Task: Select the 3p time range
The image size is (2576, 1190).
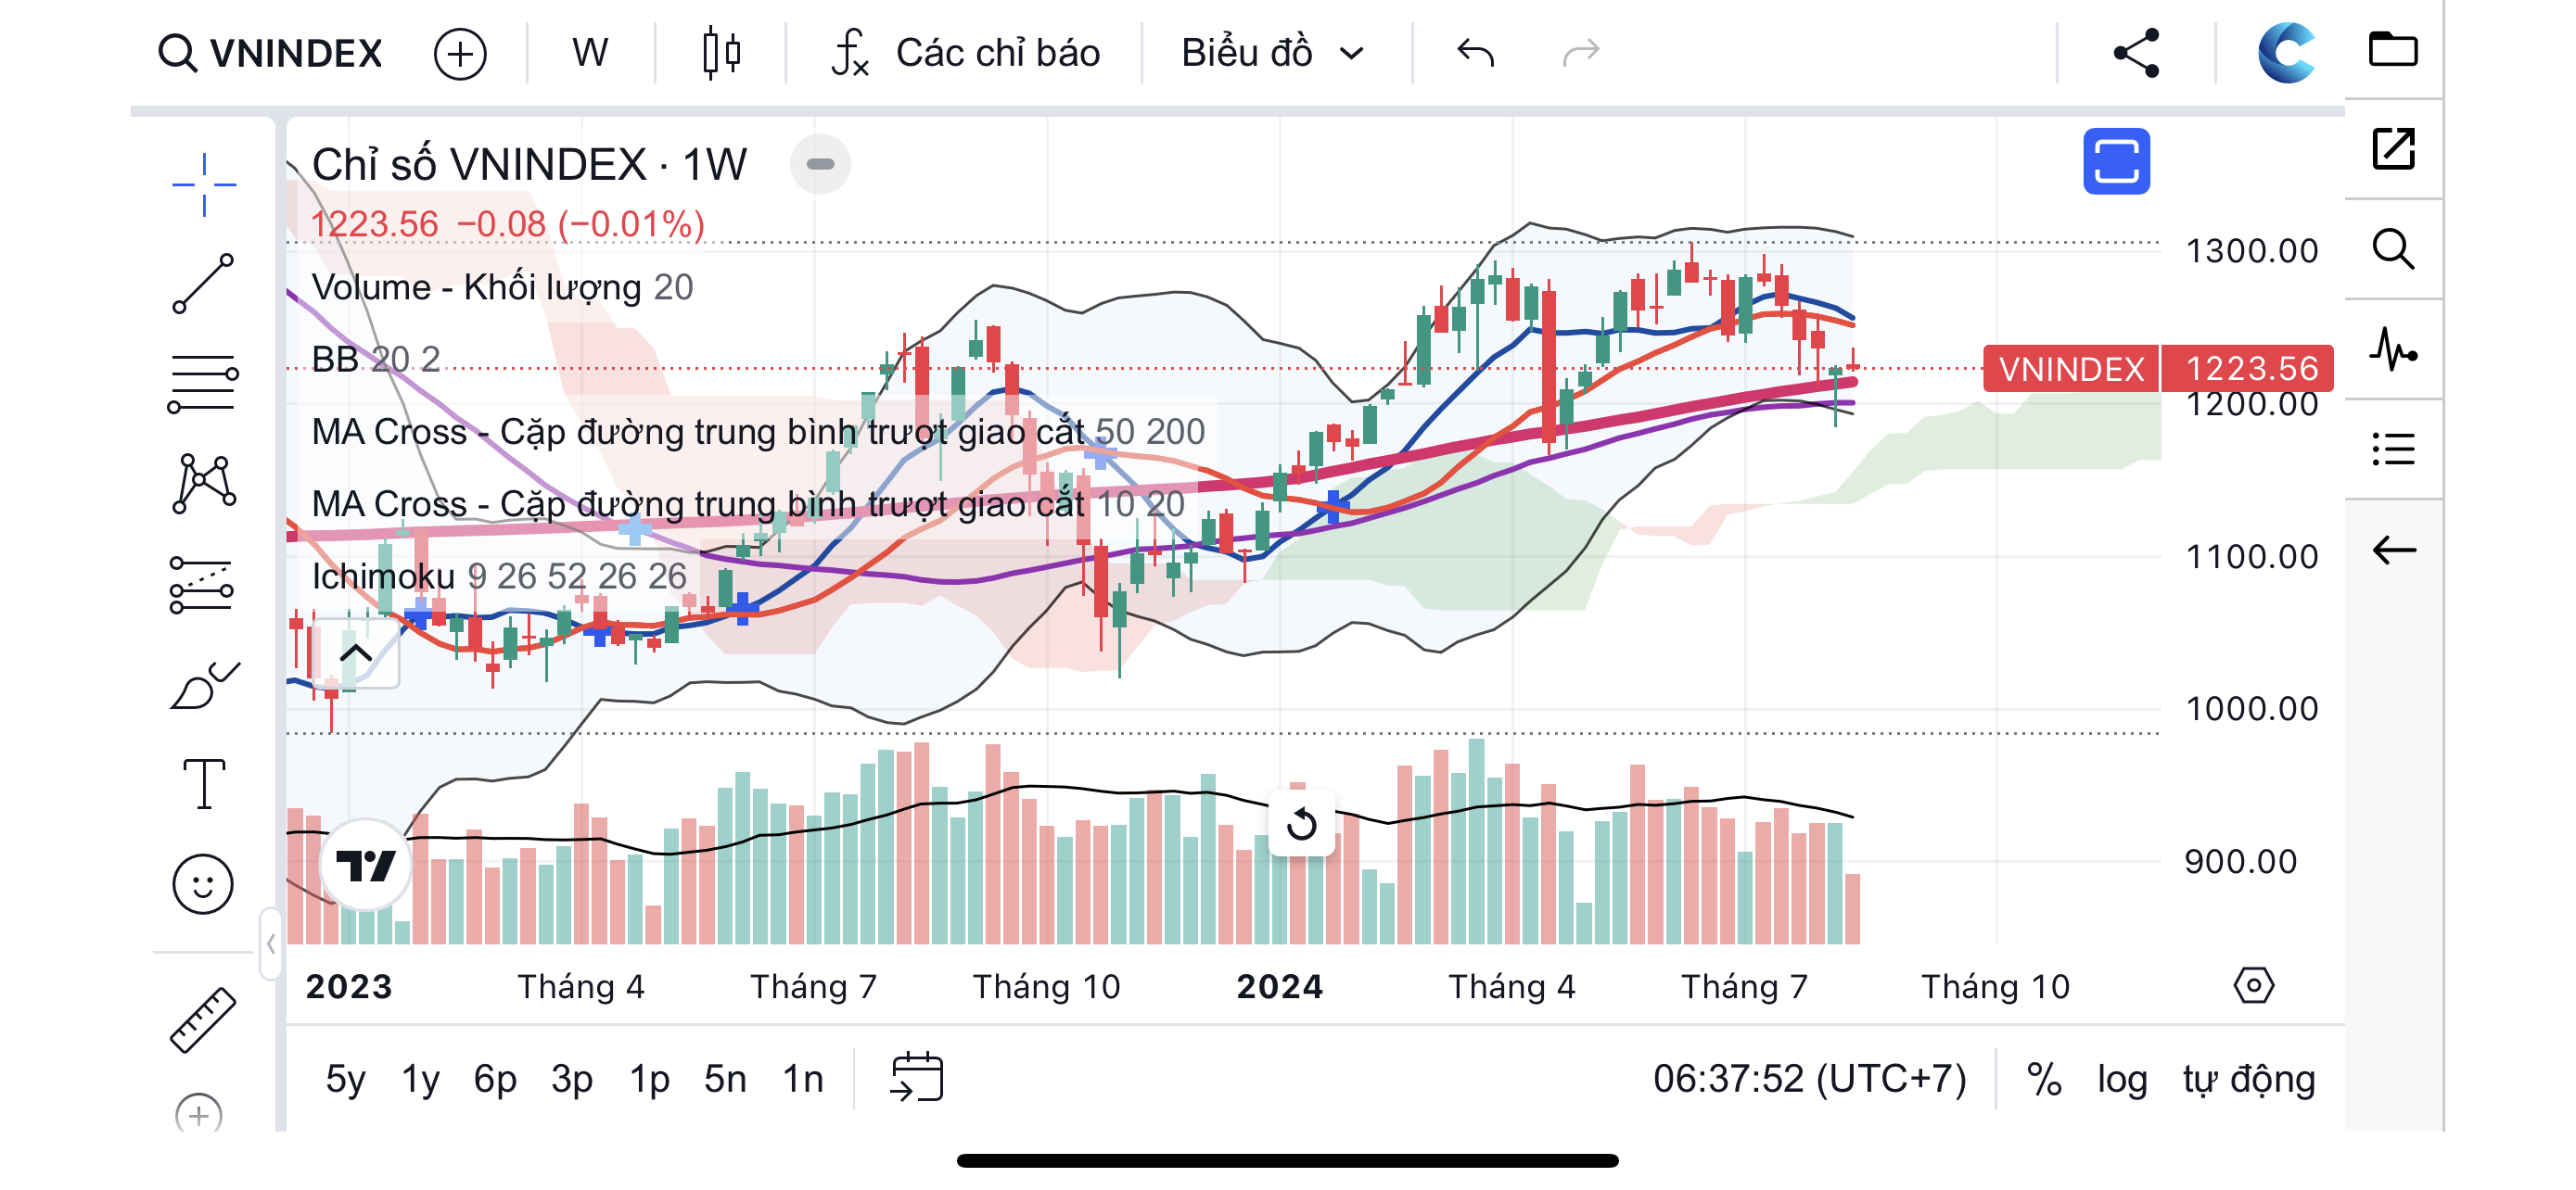Action: click(x=572, y=1079)
